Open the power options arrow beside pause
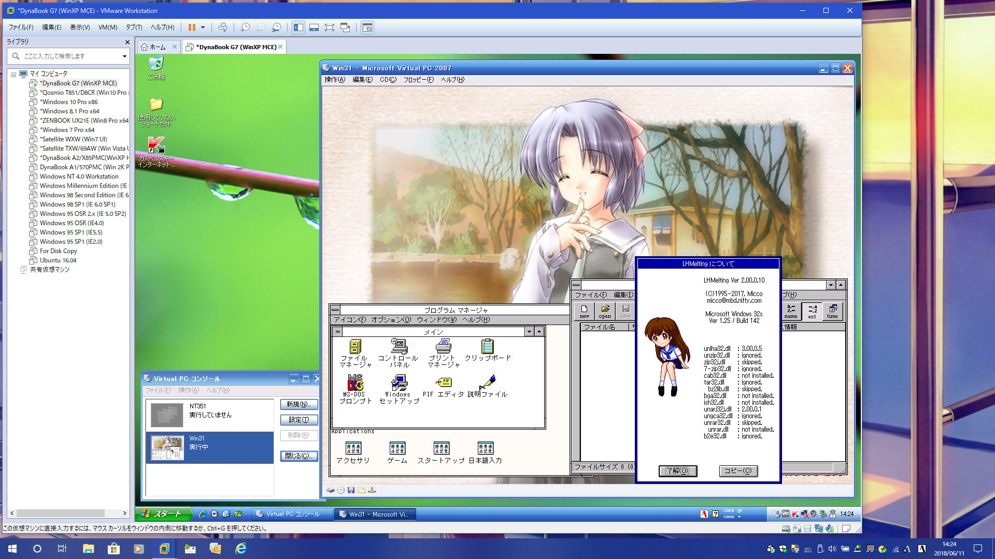 [203, 27]
